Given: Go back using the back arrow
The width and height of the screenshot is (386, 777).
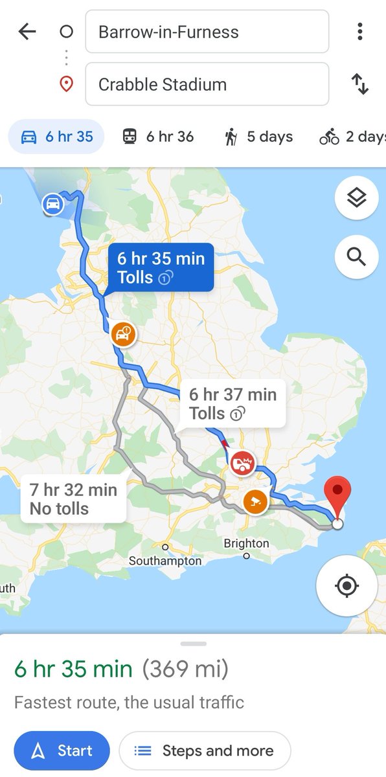Looking at the screenshot, I should point(27,32).
